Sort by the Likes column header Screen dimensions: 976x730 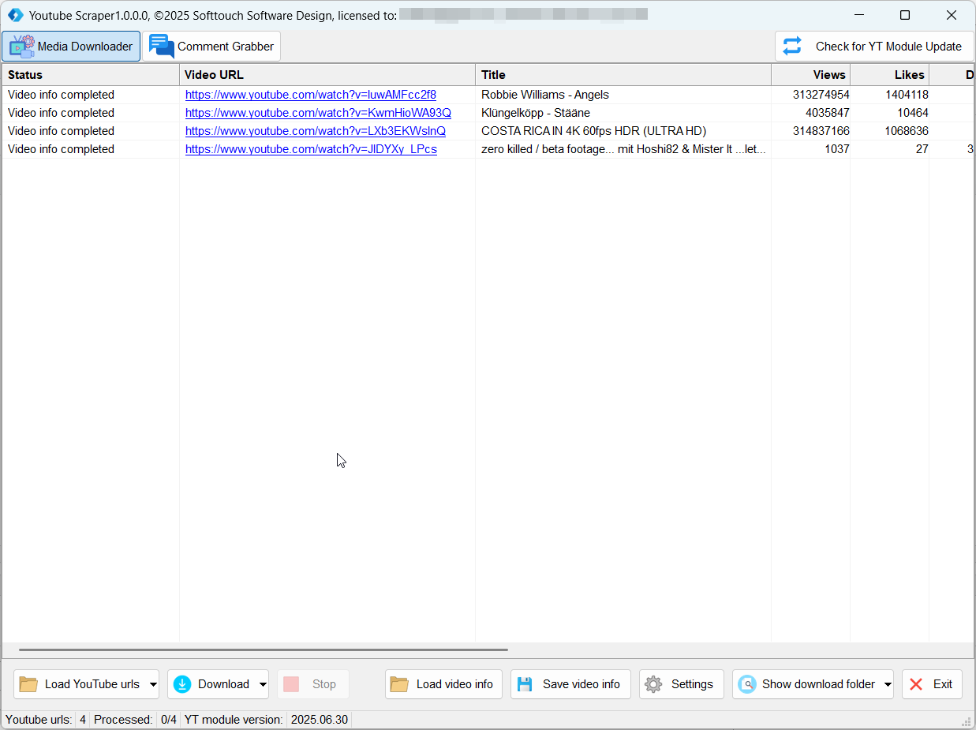890,75
